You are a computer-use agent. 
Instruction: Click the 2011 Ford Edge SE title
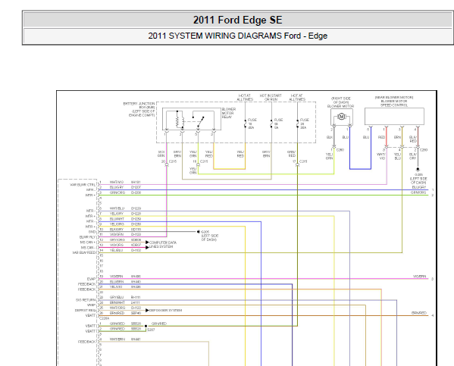click(237, 20)
